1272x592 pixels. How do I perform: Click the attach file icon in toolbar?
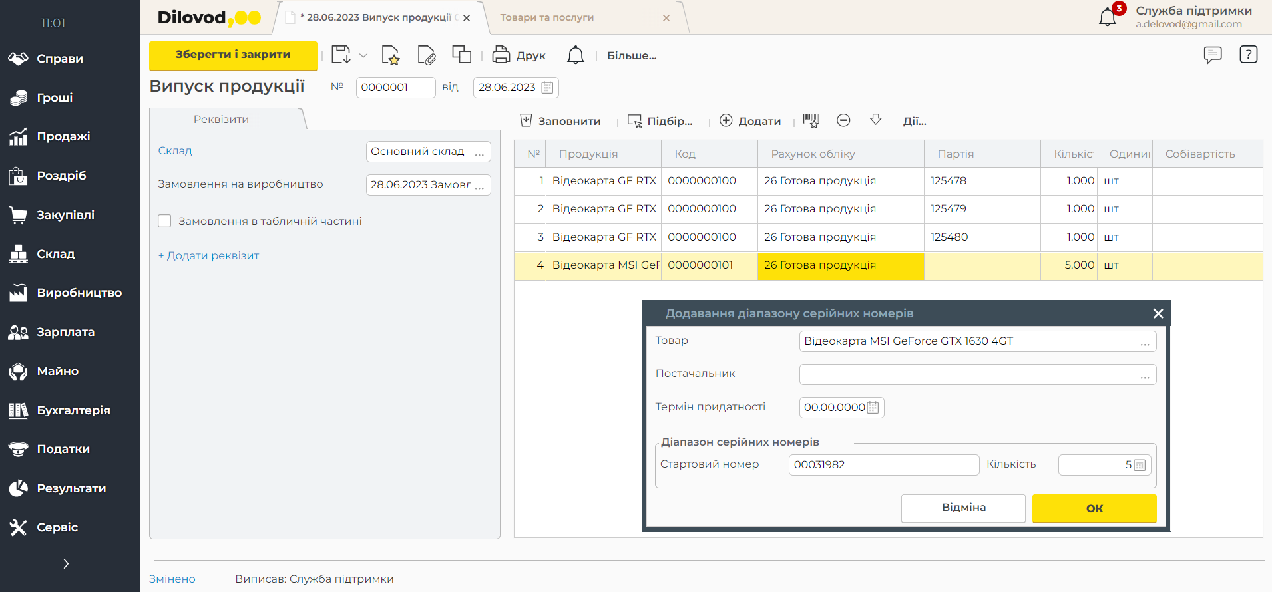(x=426, y=55)
